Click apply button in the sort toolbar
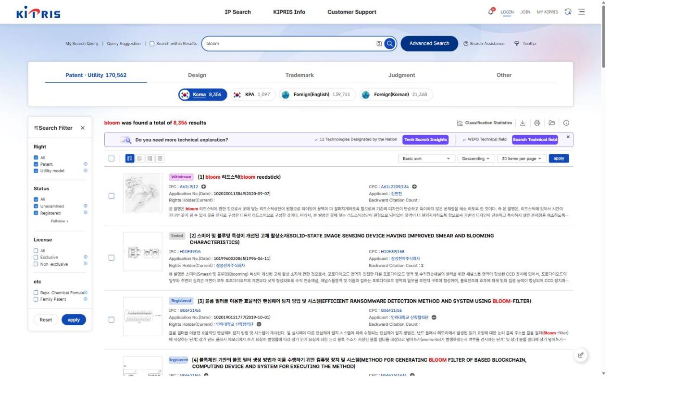 [x=559, y=159]
